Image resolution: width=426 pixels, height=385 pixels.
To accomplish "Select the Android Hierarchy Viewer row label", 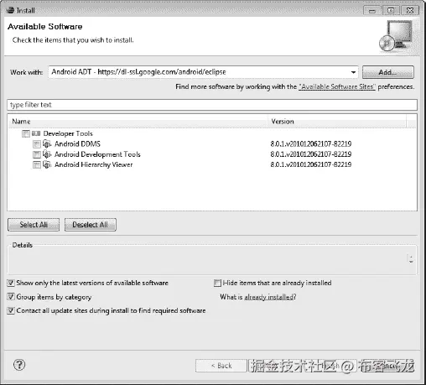I will pyautogui.click(x=94, y=164).
